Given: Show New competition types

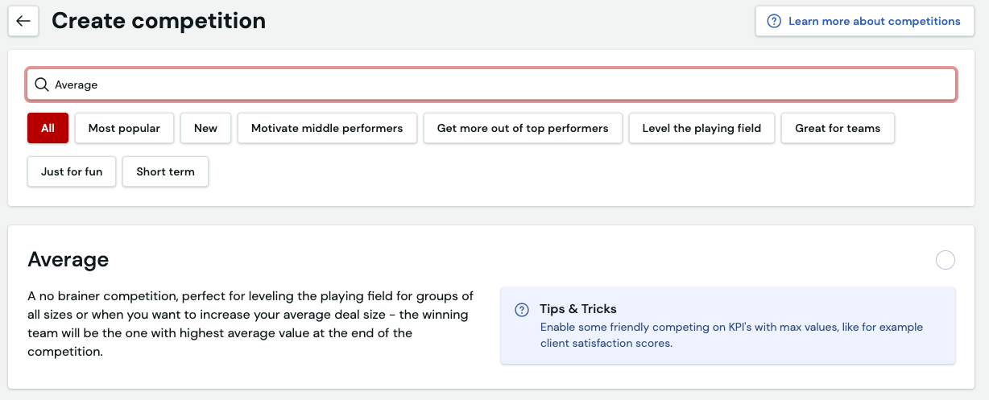Looking at the screenshot, I should 205,128.
